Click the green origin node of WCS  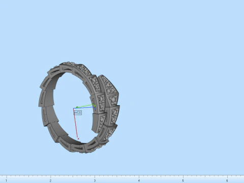77,107
